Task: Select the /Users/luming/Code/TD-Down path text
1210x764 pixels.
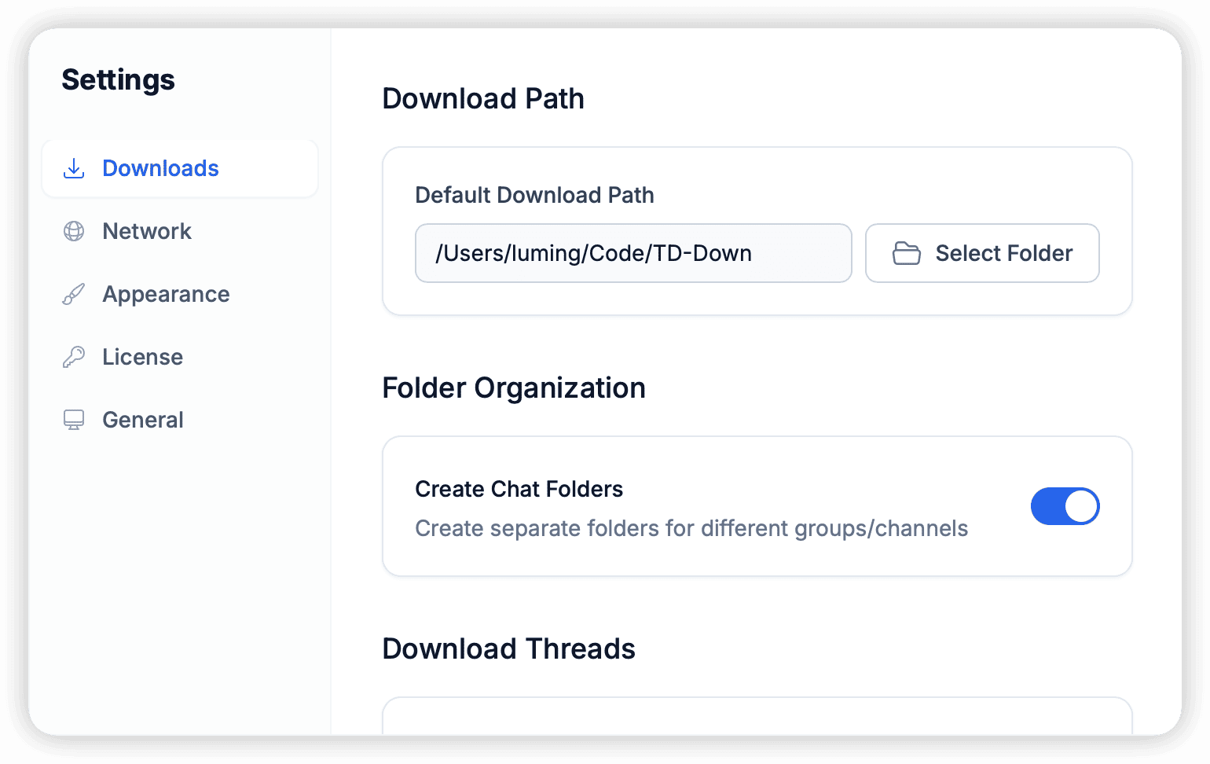Action: (595, 253)
